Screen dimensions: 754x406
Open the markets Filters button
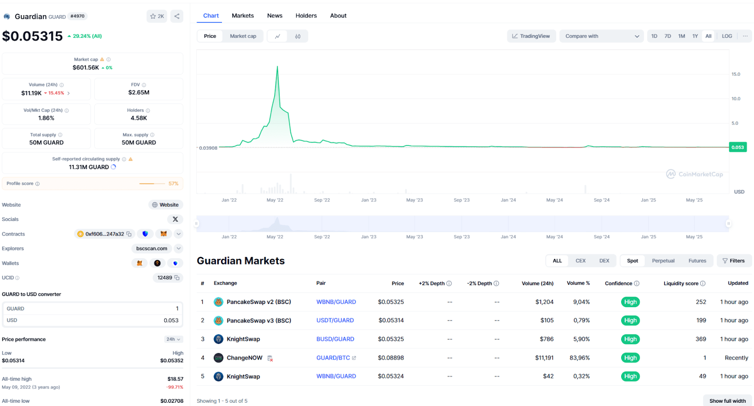[734, 261]
